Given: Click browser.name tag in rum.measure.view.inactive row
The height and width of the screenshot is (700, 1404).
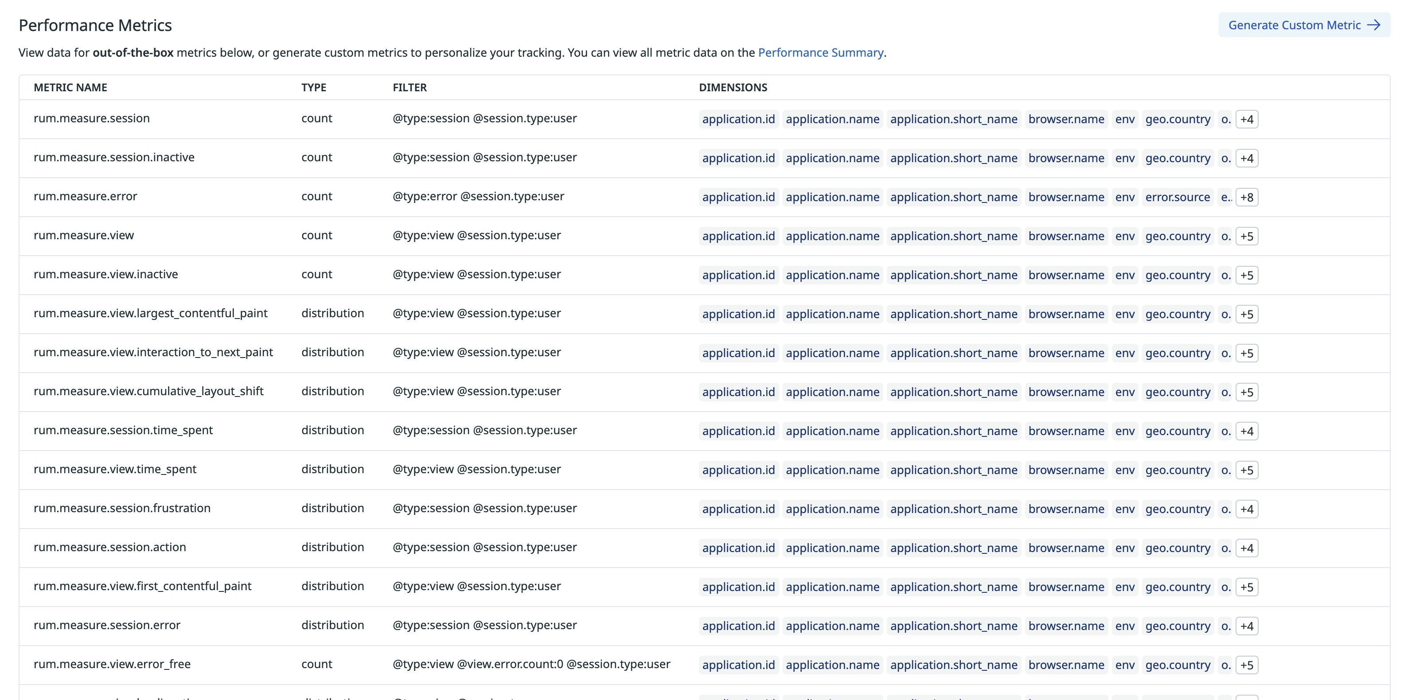Looking at the screenshot, I should point(1065,275).
